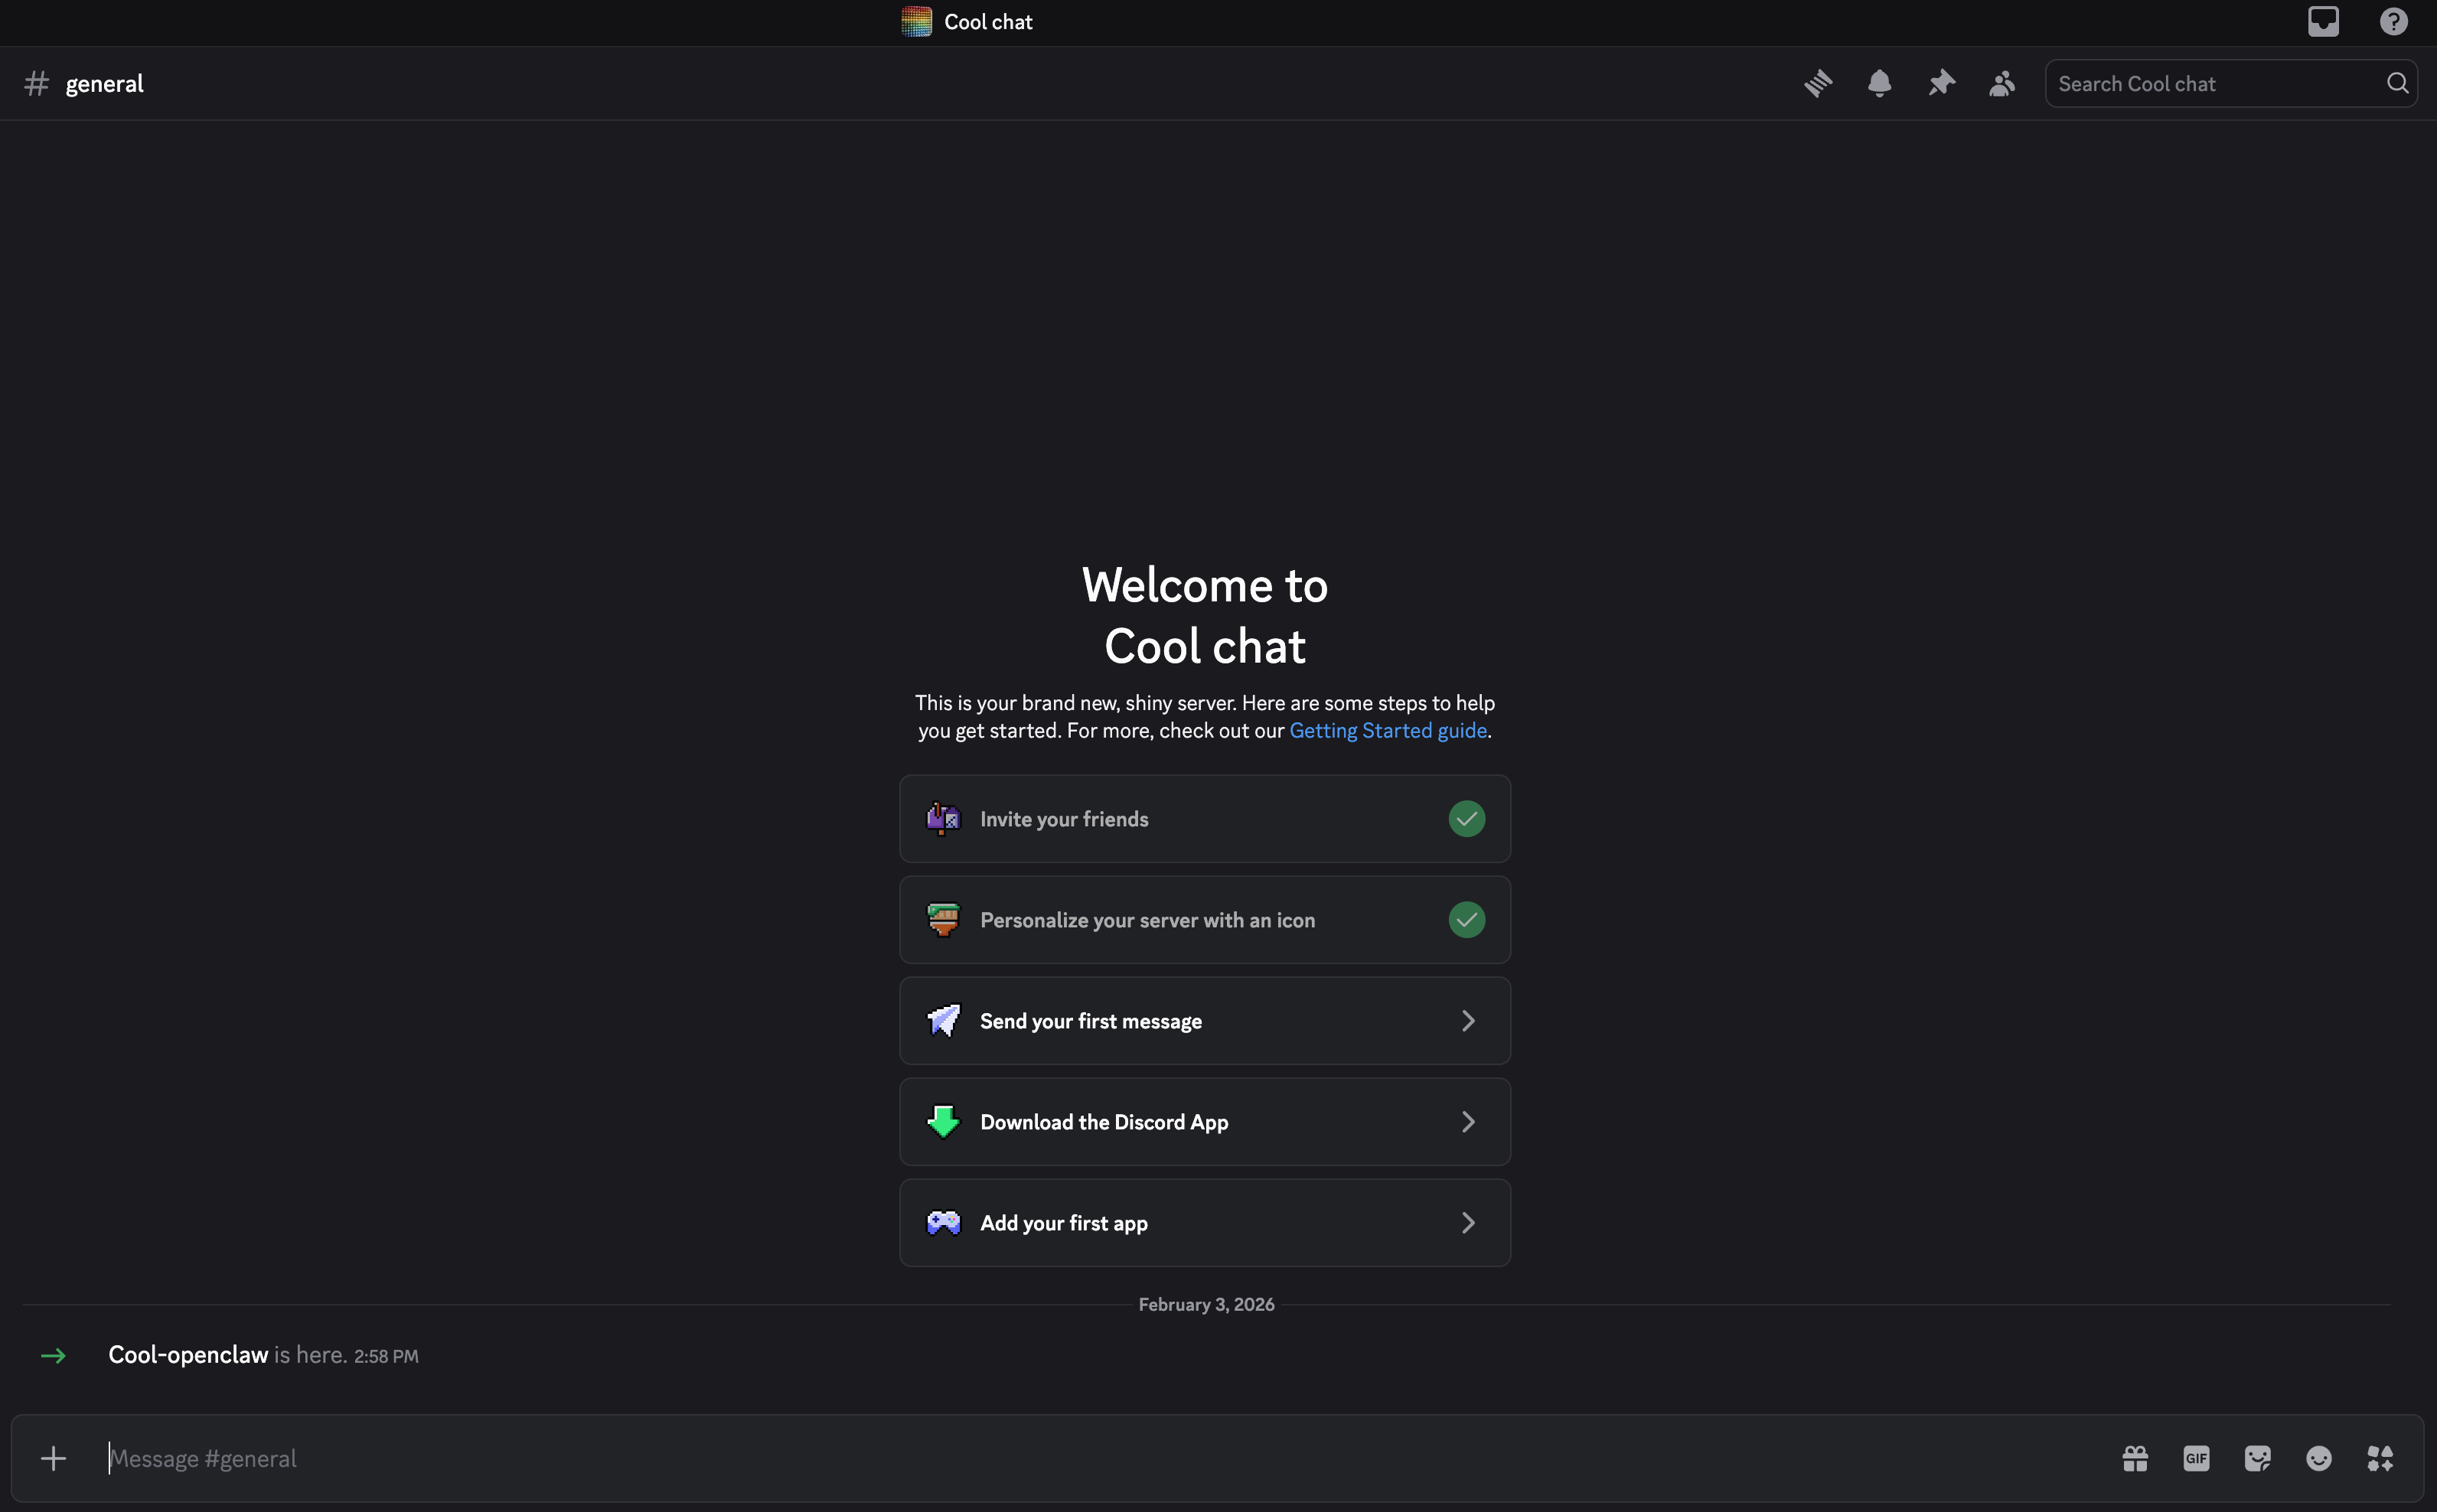
Task: Click the completed Invite your friends card
Action: tap(1204, 818)
